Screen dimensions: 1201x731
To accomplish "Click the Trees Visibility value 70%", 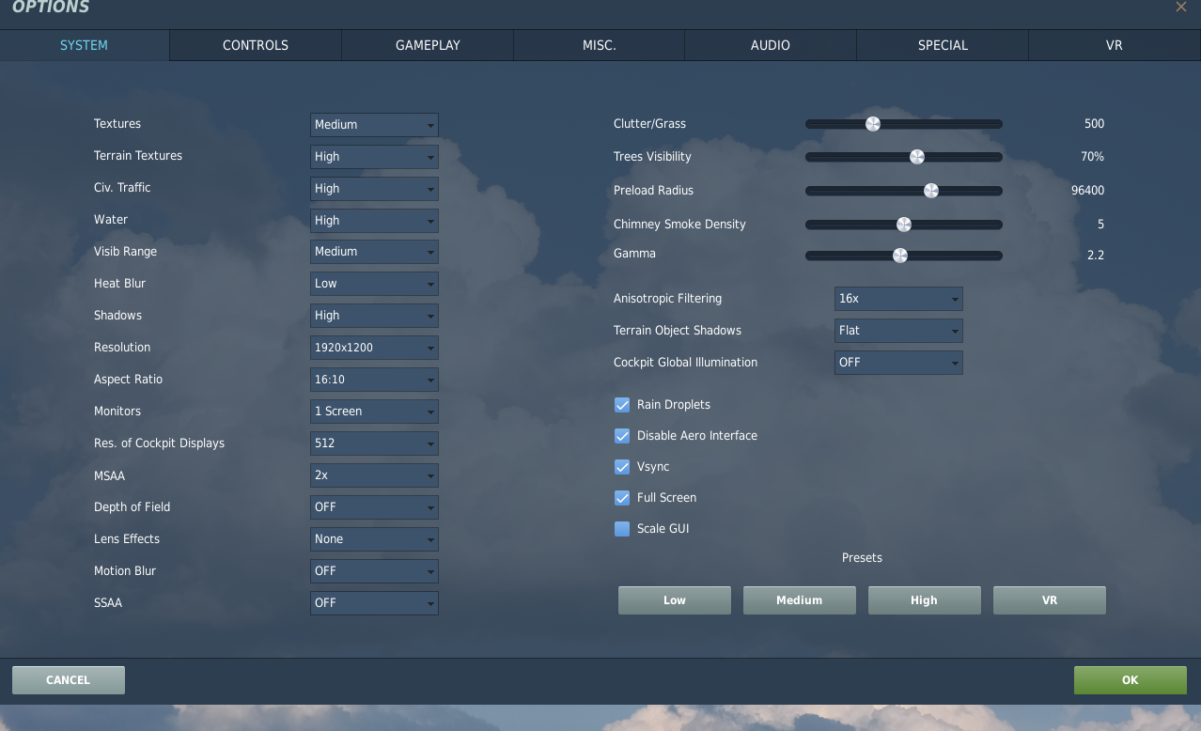I will click(x=1092, y=157).
